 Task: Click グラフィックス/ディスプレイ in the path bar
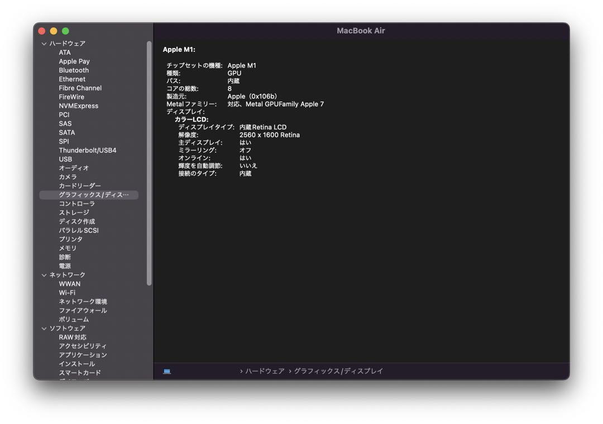(x=338, y=372)
